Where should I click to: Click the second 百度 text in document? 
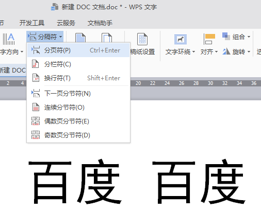coord(199,182)
